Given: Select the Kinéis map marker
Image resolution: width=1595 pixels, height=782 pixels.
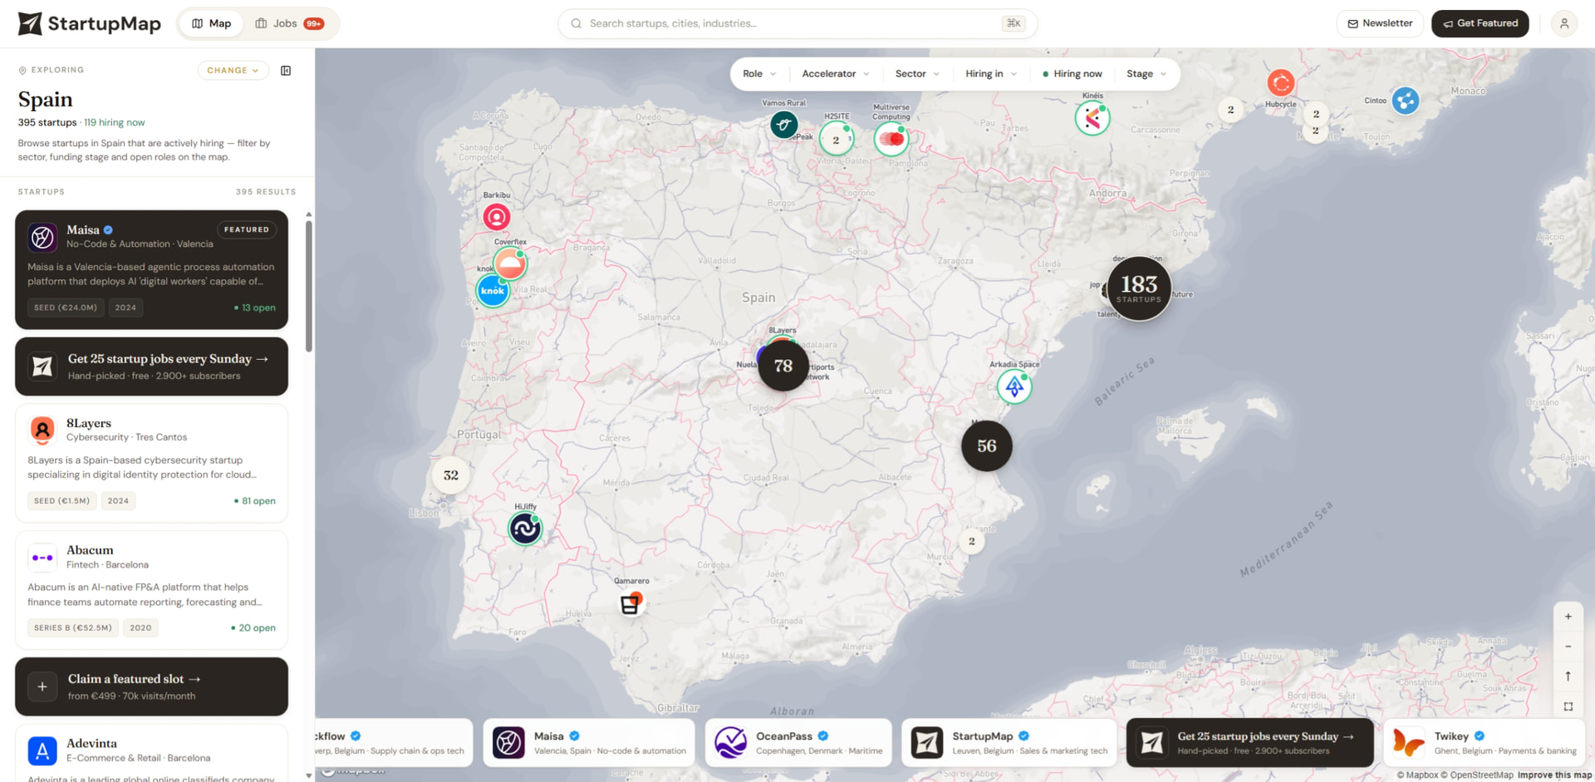Looking at the screenshot, I should 1092,119.
